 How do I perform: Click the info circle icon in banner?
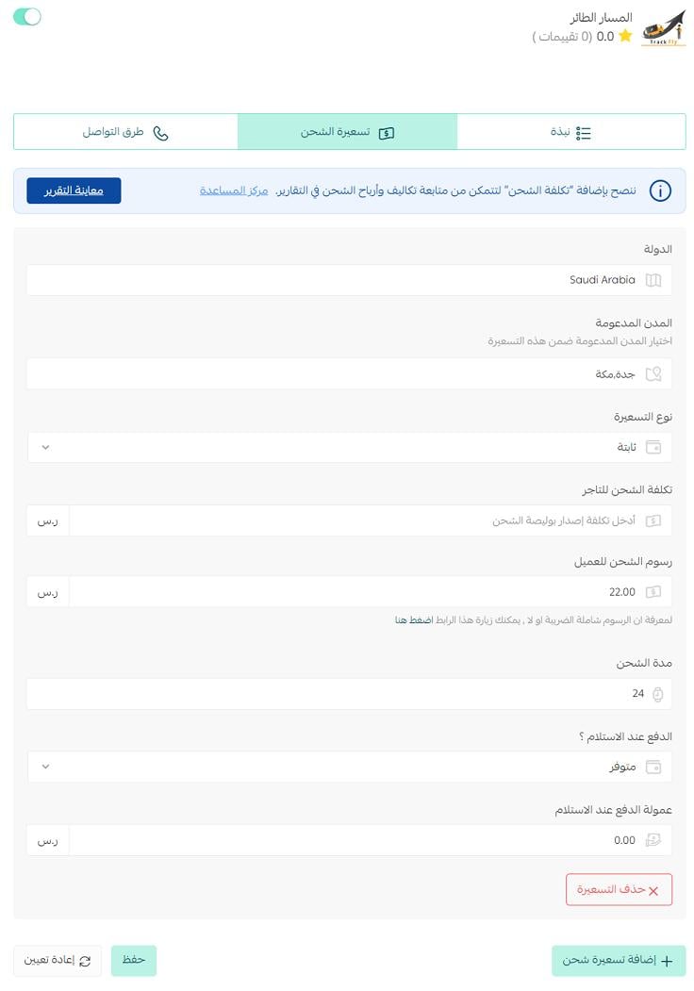(x=661, y=190)
